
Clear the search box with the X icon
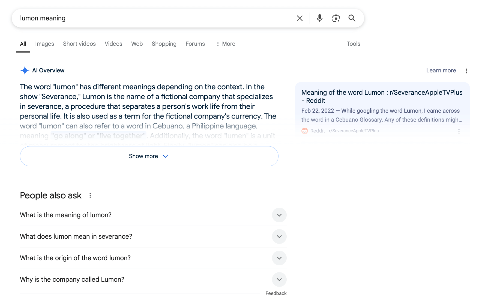pyautogui.click(x=300, y=18)
